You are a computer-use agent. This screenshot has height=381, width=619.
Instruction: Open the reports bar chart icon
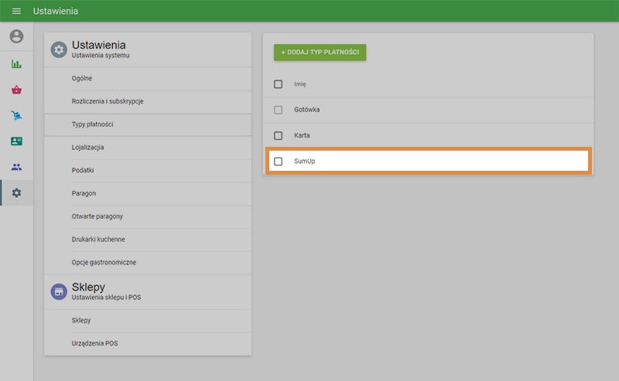[16, 63]
